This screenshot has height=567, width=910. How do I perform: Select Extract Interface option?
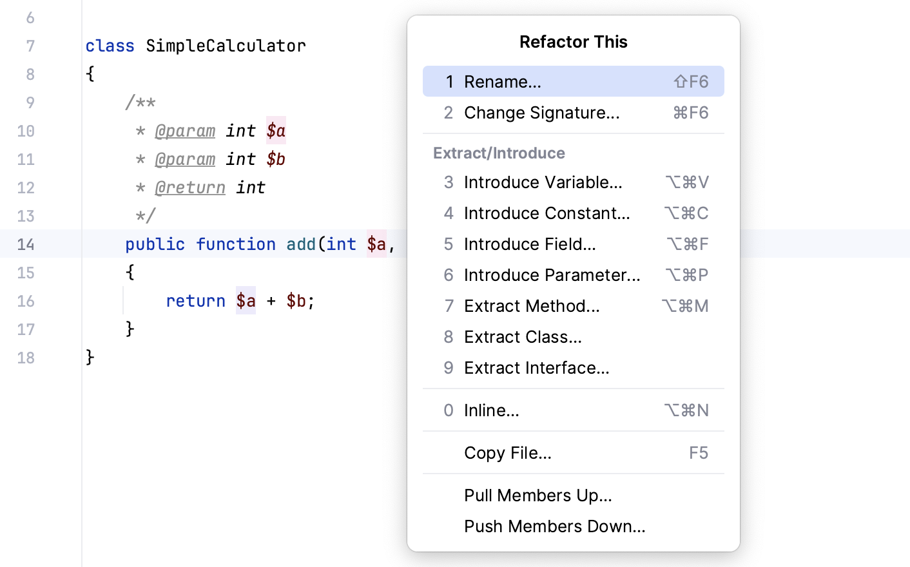click(x=537, y=368)
